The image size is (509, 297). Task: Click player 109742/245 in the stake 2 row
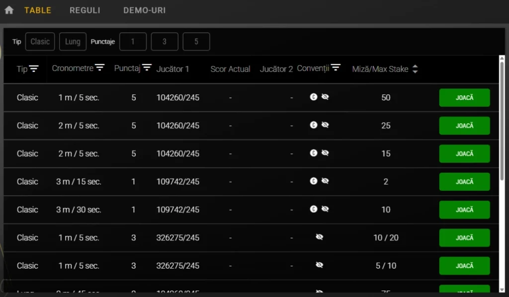tap(178, 182)
